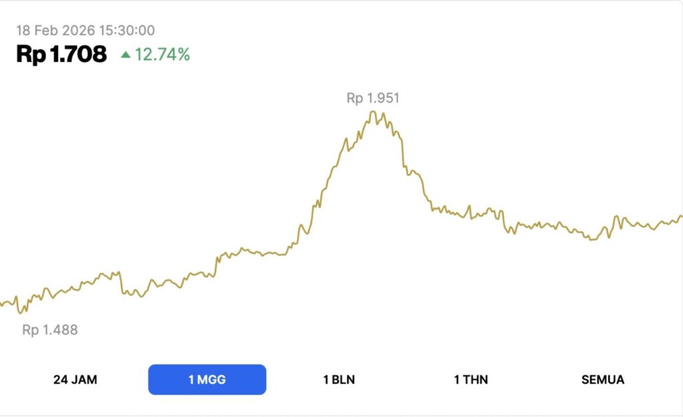
Task: Click the lowest trough of the chart line
Action: (19, 312)
